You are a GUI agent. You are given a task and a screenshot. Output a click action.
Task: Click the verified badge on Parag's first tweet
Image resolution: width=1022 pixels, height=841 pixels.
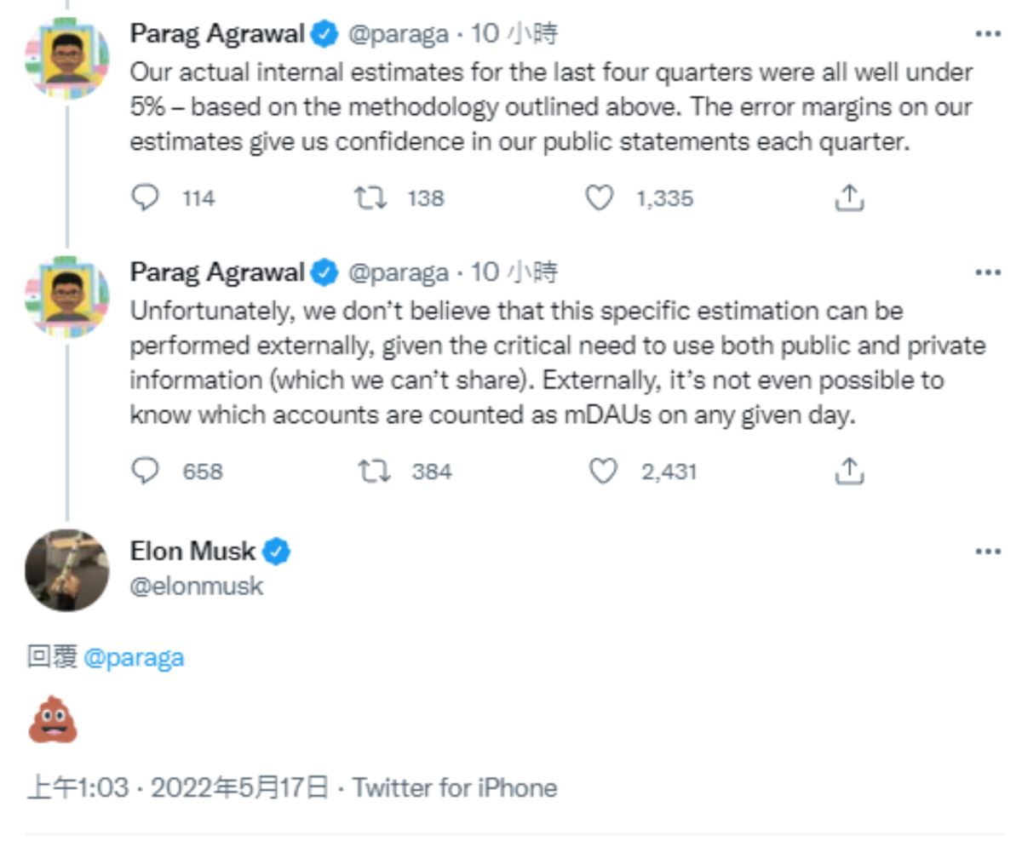pyautogui.click(x=321, y=33)
